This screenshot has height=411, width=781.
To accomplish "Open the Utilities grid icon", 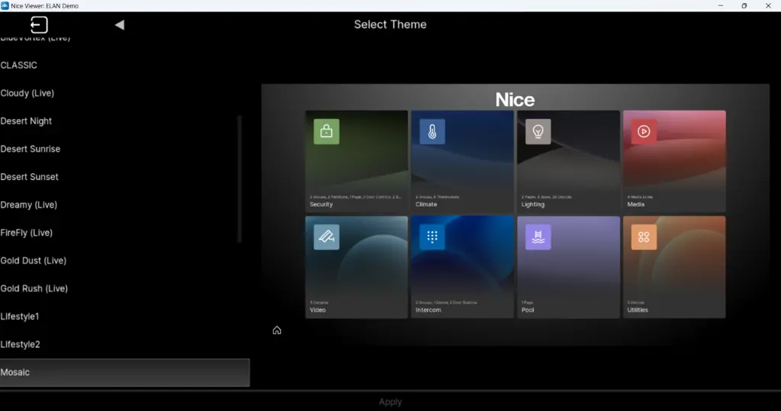I will pyautogui.click(x=644, y=237).
